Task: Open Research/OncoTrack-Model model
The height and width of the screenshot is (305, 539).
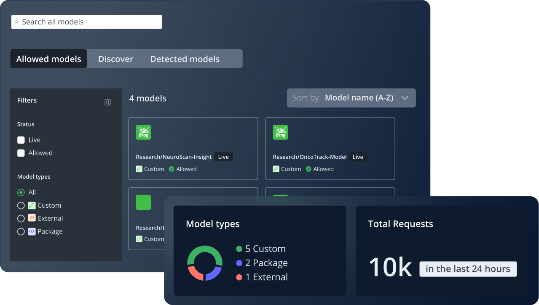Action: [x=310, y=157]
